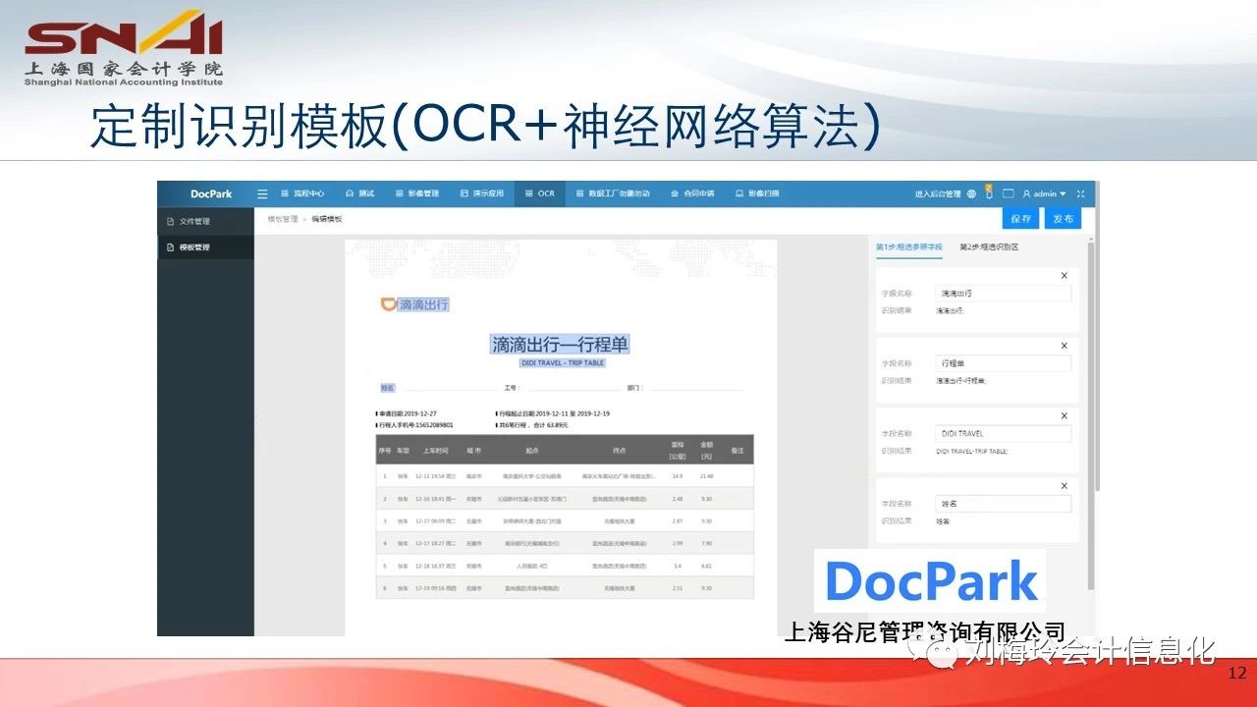
Task: Open 文件管理 in the sidebar
Action: coord(205,221)
